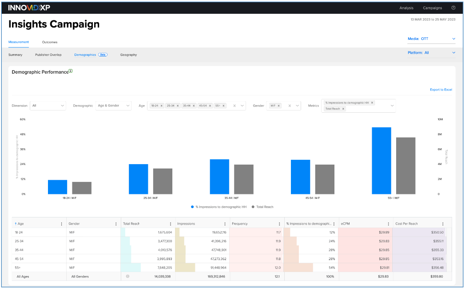Image resolution: width=465 pixels, height=288 pixels.
Task: Click the Export to Excel link
Action: point(441,90)
